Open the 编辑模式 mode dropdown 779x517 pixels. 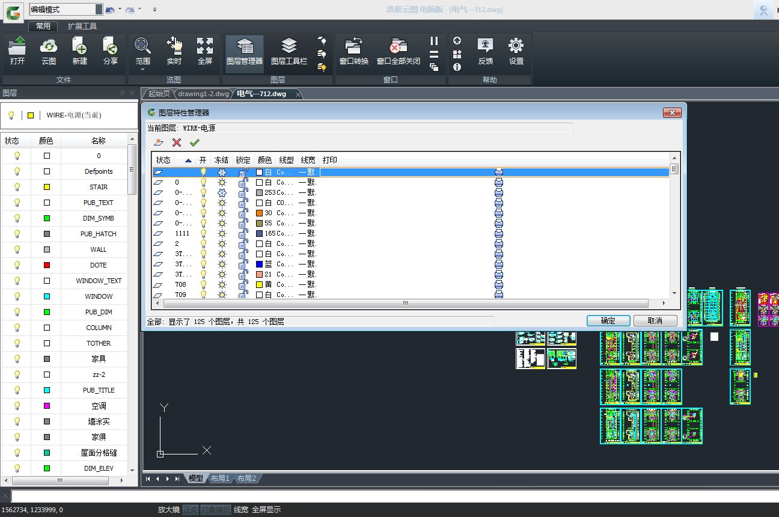[x=99, y=10]
